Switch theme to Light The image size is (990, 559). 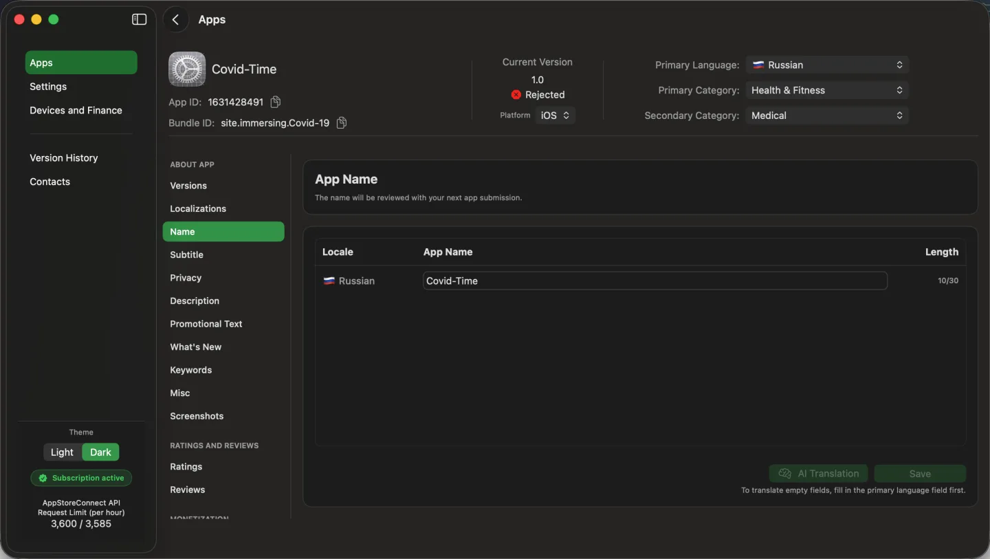tap(62, 452)
